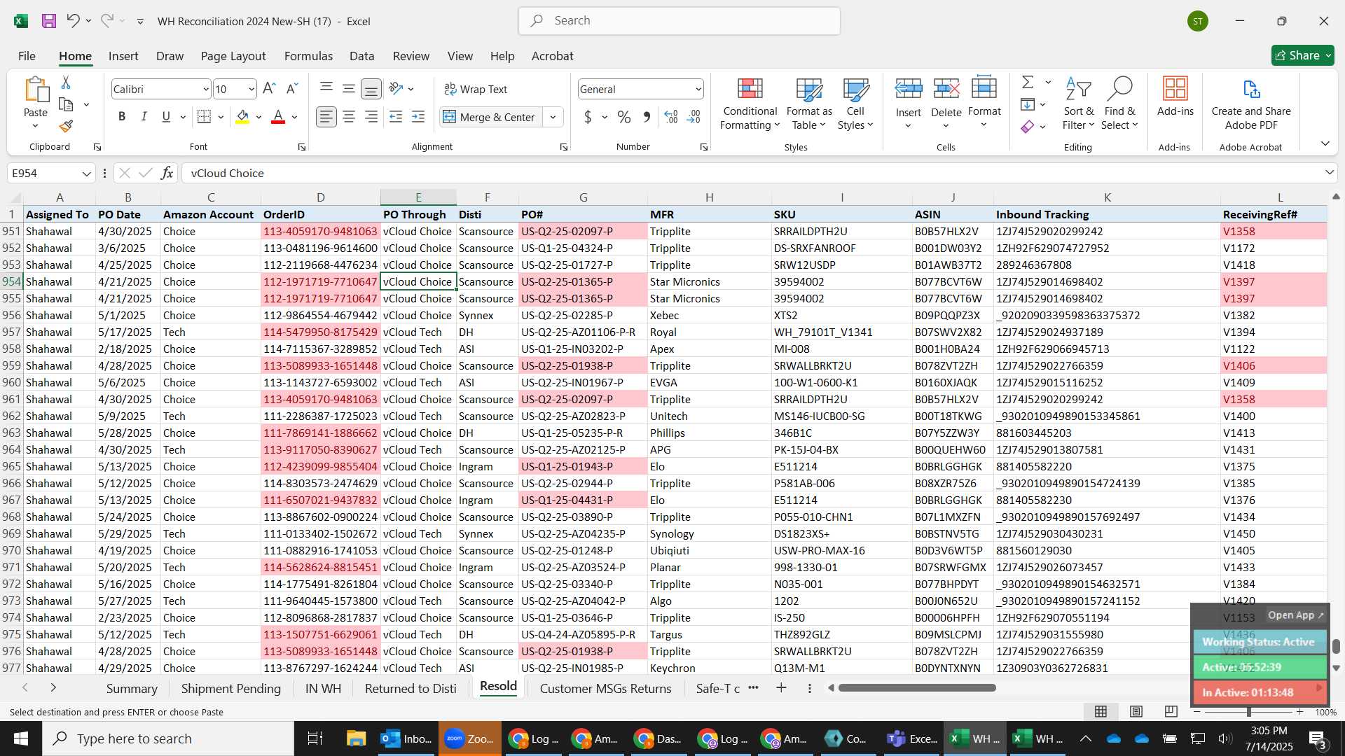The image size is (1345, 756).
Task: Open Merge & Center dropdown arrow
Action: click(553, 117)
